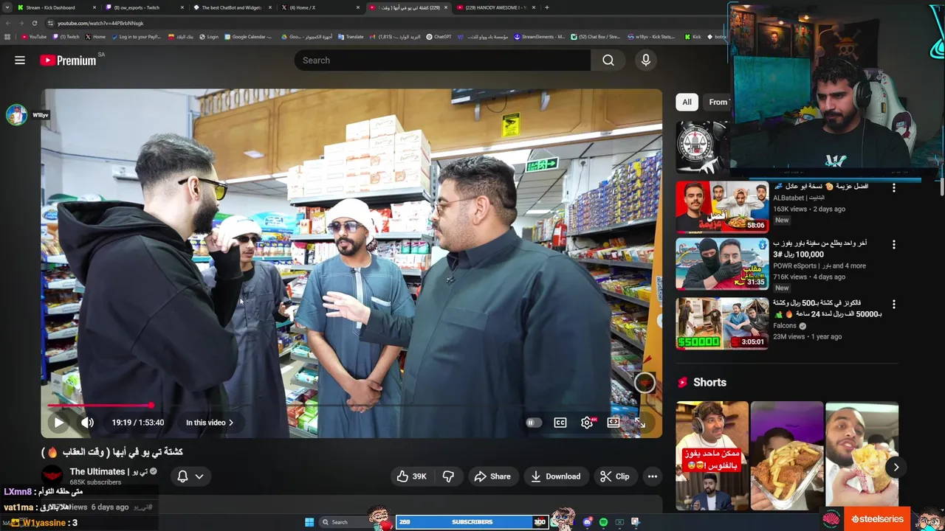945x531 pixels.
Task: Open a new browser tab
Action: click(x=546, y=7)
